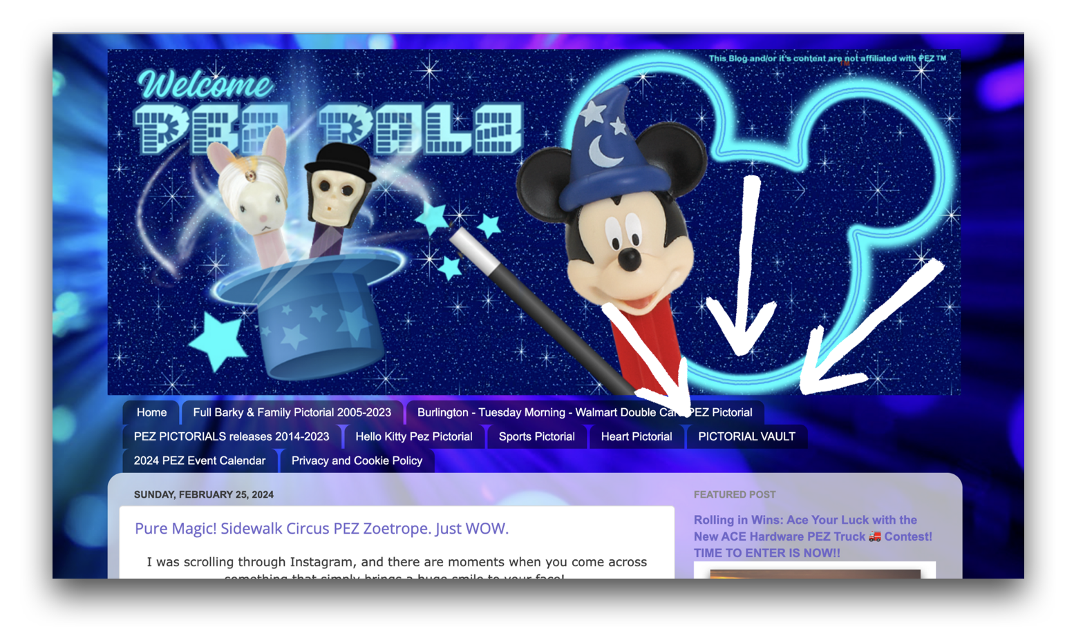Image resolution: width=1074 pixels, height=629 pixels.
Task: Click the SUNDAY, FEBRUARY 25, 2024 date header
Action: (204, 494)
